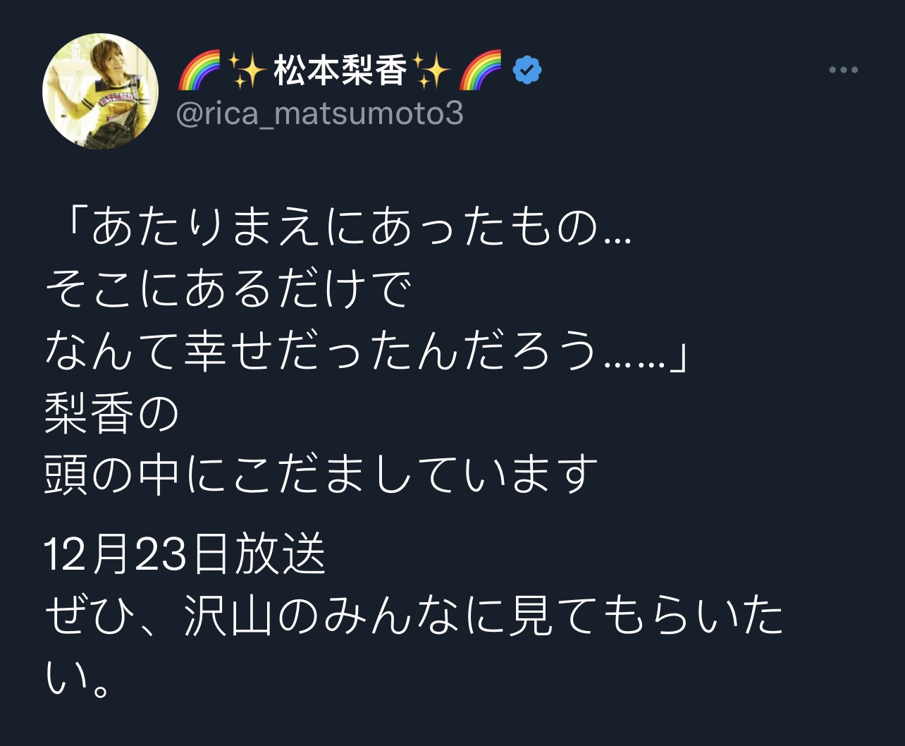This screenshot has height=746, width=905.
Task: Click the short line 梨香の
Action: pos(111,412)
